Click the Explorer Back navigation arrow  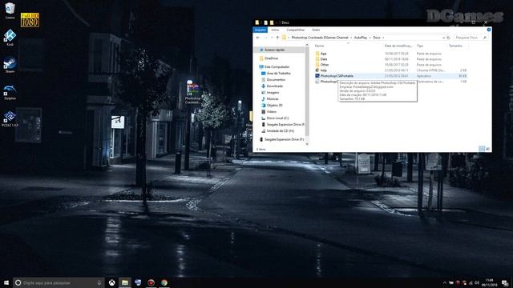point(258,38)
